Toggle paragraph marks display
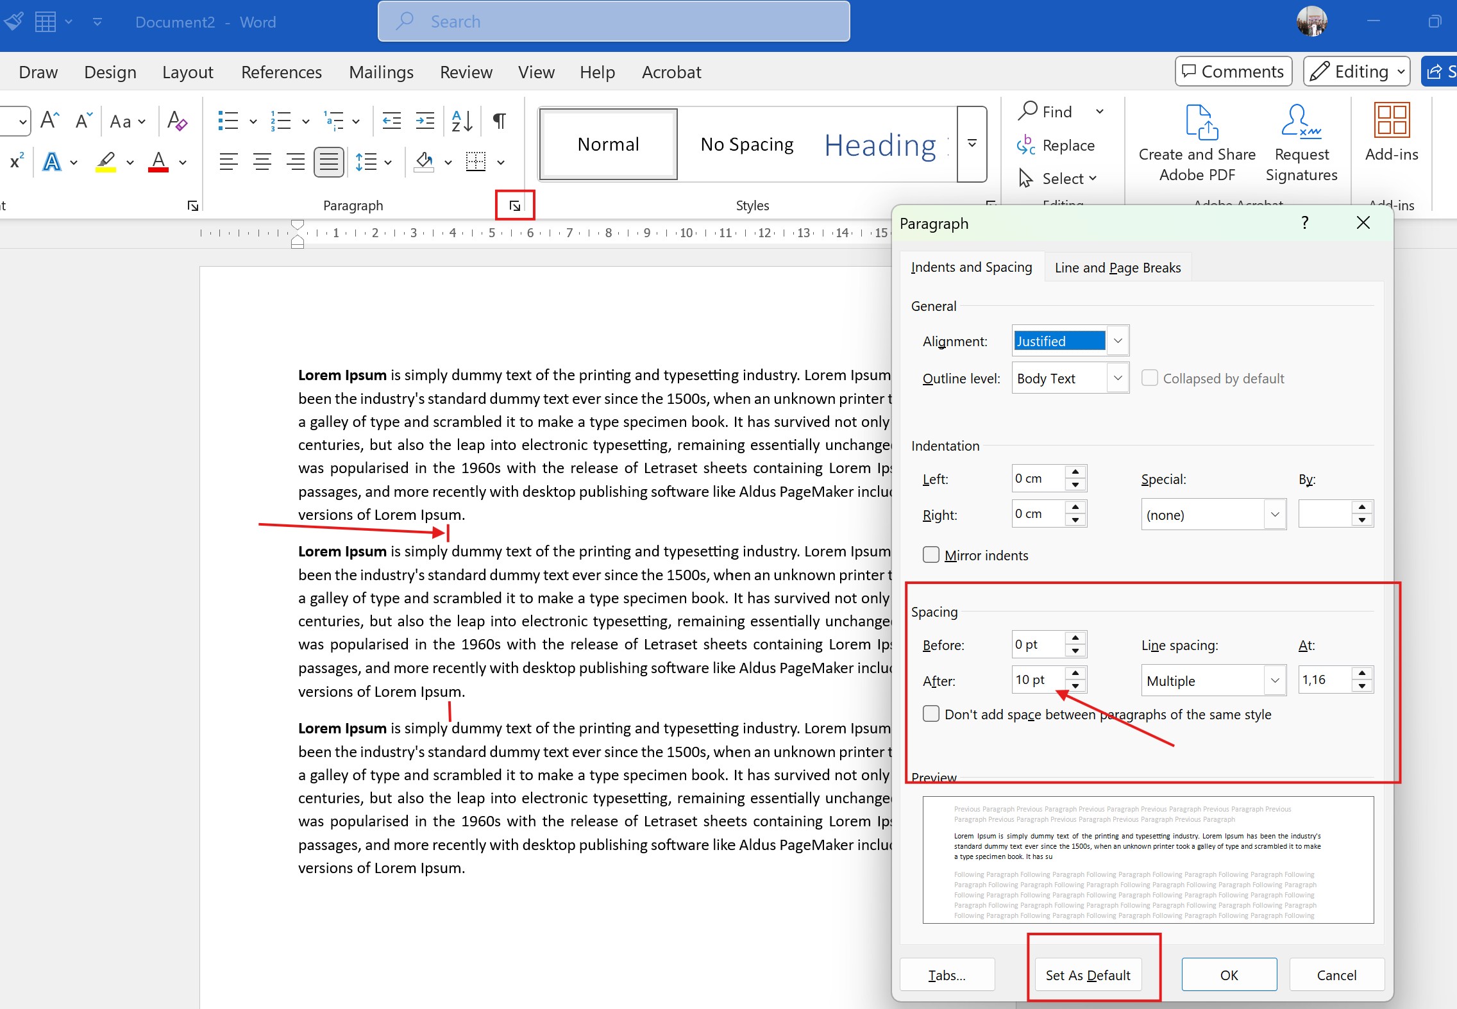The width and height of the screenshot is (1457, 1009). click(498, 121)
